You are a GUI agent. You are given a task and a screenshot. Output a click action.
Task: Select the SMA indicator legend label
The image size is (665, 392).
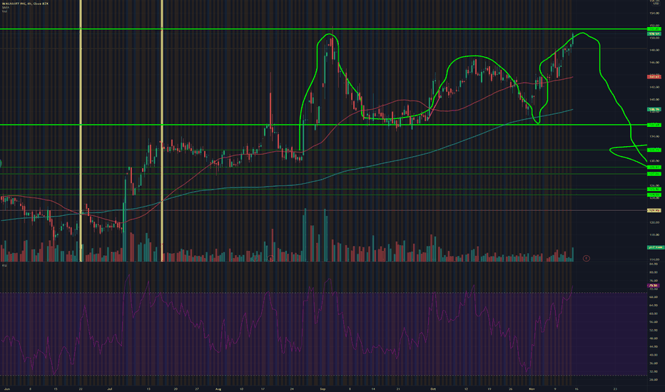coord(5,7)
